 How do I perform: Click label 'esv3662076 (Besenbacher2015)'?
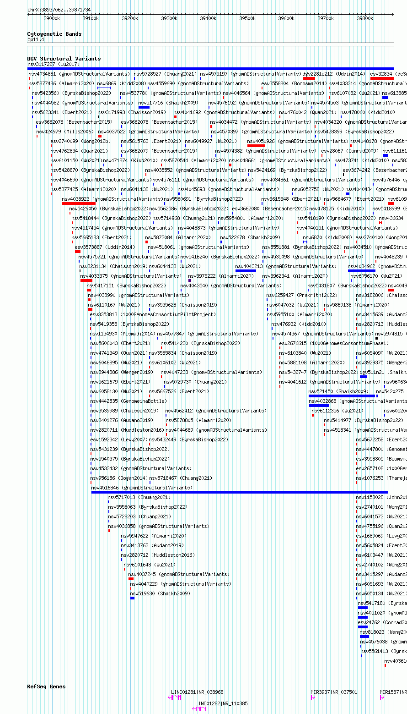[74, 122]
